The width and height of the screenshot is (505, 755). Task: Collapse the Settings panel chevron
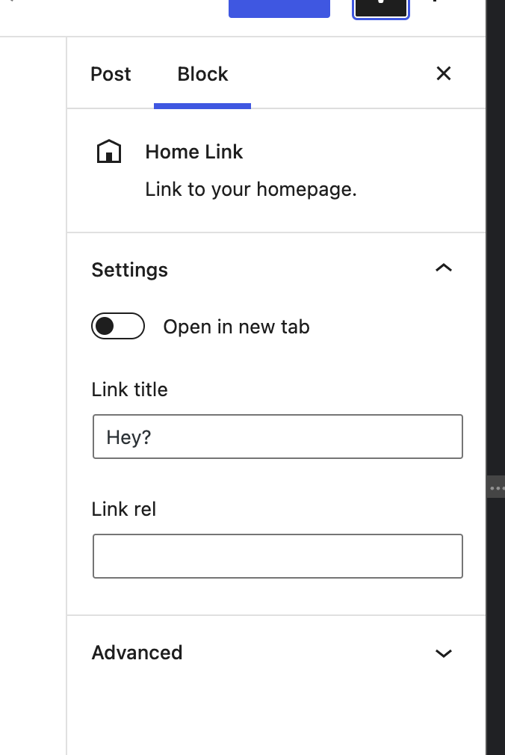[444, 268]
